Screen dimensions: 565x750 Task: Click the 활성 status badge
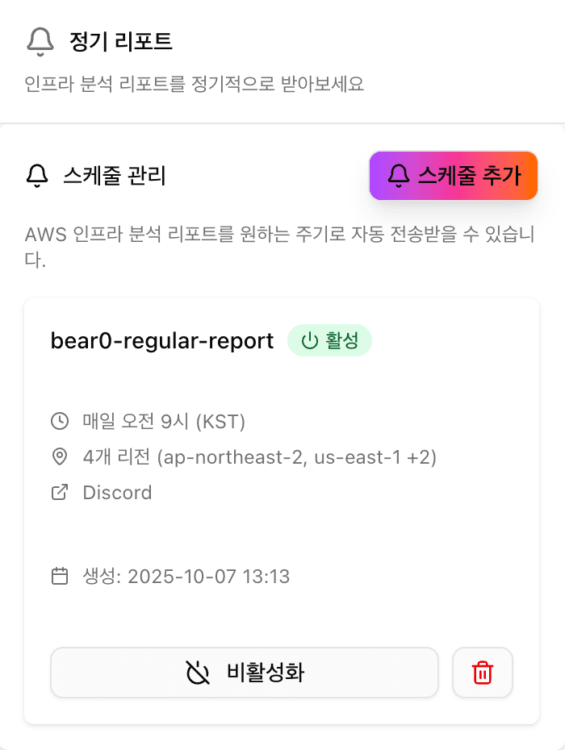point(329,340)
